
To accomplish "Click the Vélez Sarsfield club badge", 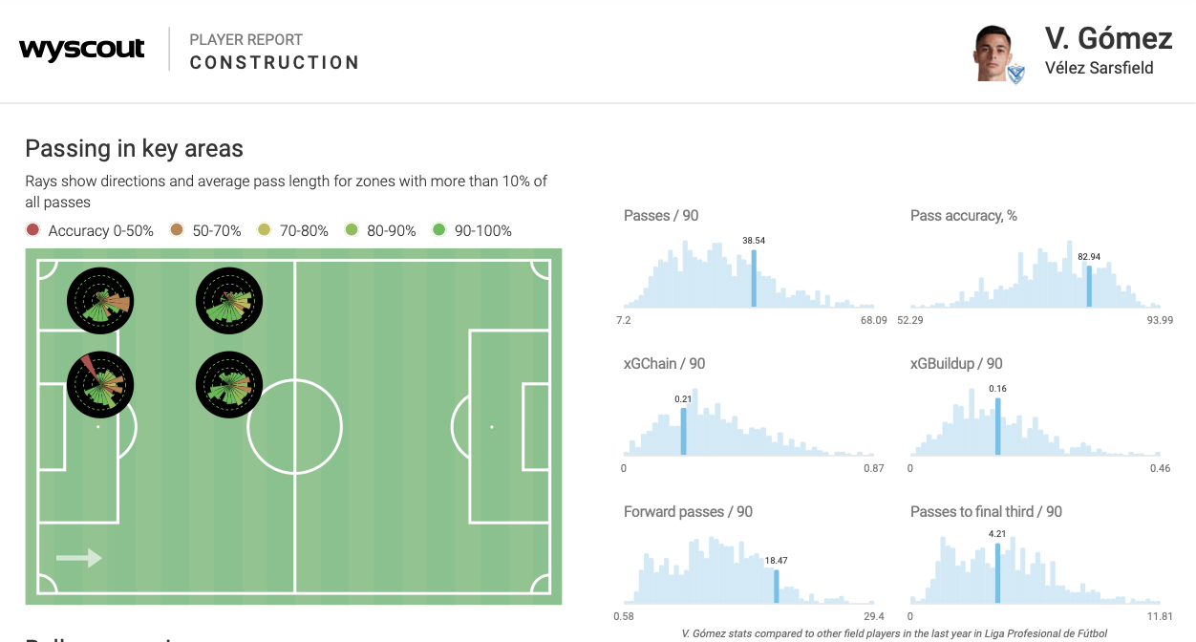I will pos(1015,73).
